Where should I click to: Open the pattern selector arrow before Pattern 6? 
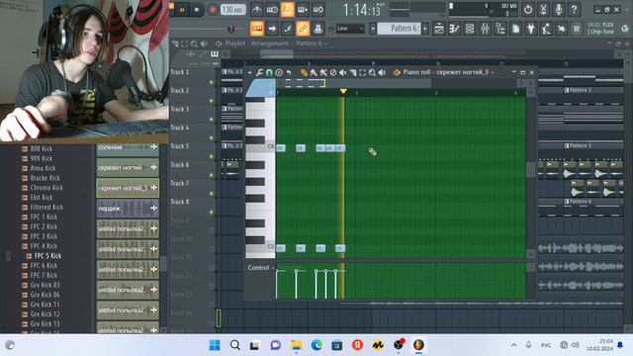pos(373,29)
